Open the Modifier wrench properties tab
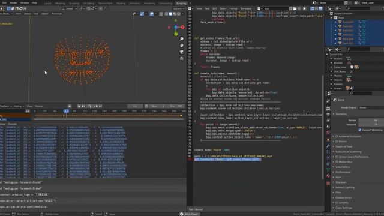This screenshot has height=216, width=384. tap(328, 146)
